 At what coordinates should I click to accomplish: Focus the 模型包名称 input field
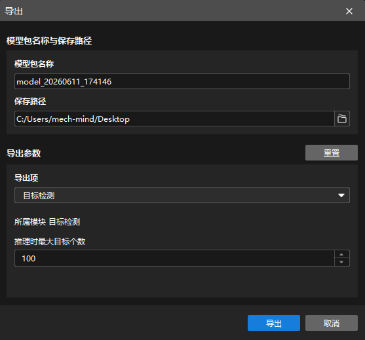pyautogui.click(x=182, y=81)
